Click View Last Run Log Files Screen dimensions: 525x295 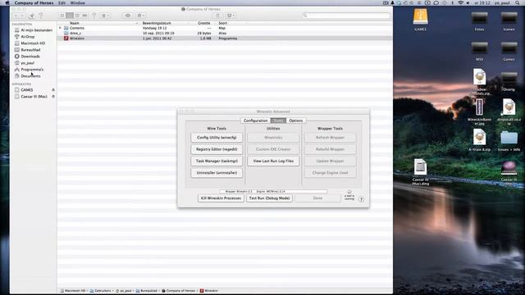[273, 161]
